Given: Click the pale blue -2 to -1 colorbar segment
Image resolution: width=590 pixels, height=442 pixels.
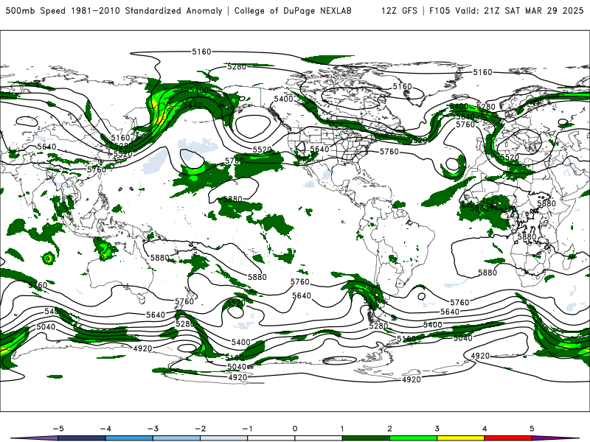Looking at the screenshot, I should point(224,438).
